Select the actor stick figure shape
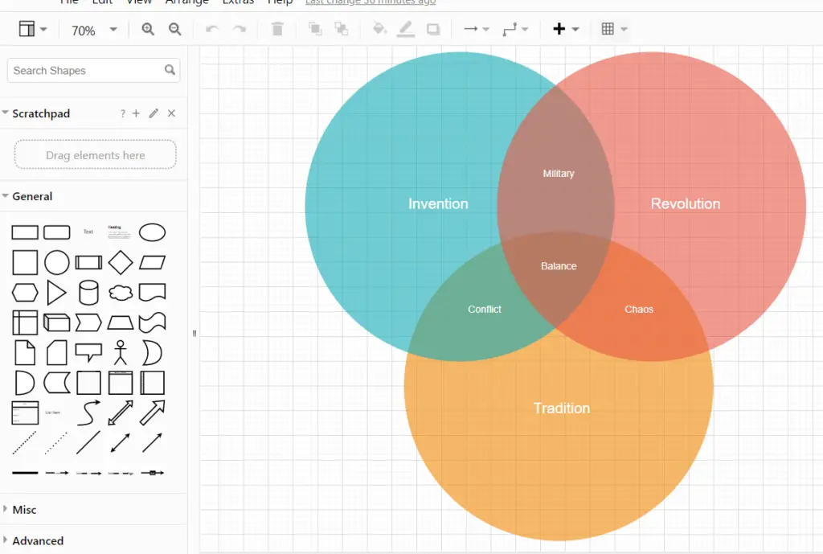This screenshot has height=554, width=823. [121, 352]
